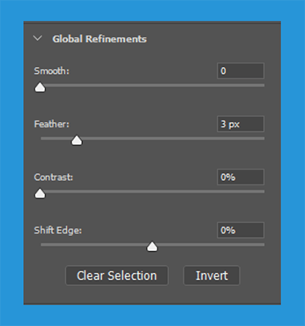305x326 pixels.
Task: Click the Feather label text
Action: 52,124
